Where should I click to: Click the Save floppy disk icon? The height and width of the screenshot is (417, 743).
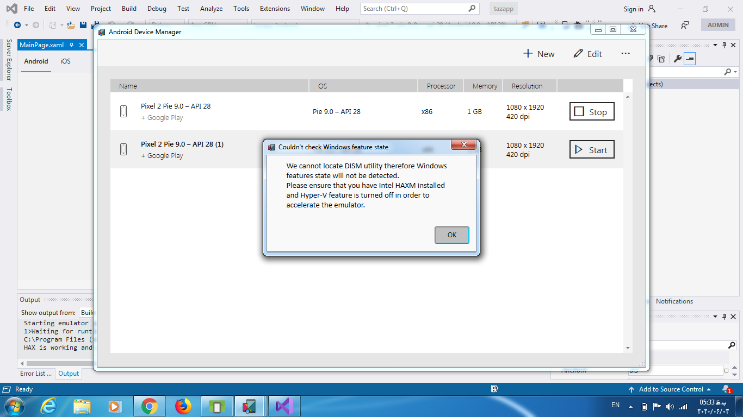pyautogui.click(x=83, y=25)
